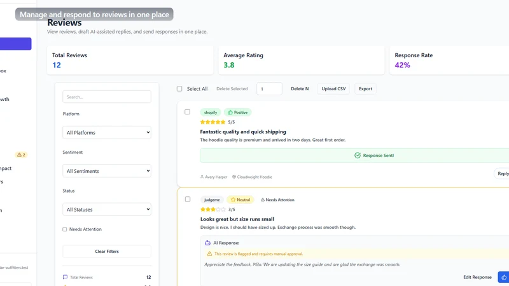The width and height of the screenshot is (509, 286).
Task: Click the reviewer name Avery Harper
Action: 216,177
